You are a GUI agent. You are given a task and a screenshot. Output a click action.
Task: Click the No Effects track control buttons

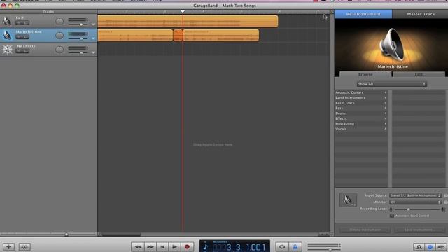click(22, 51)
